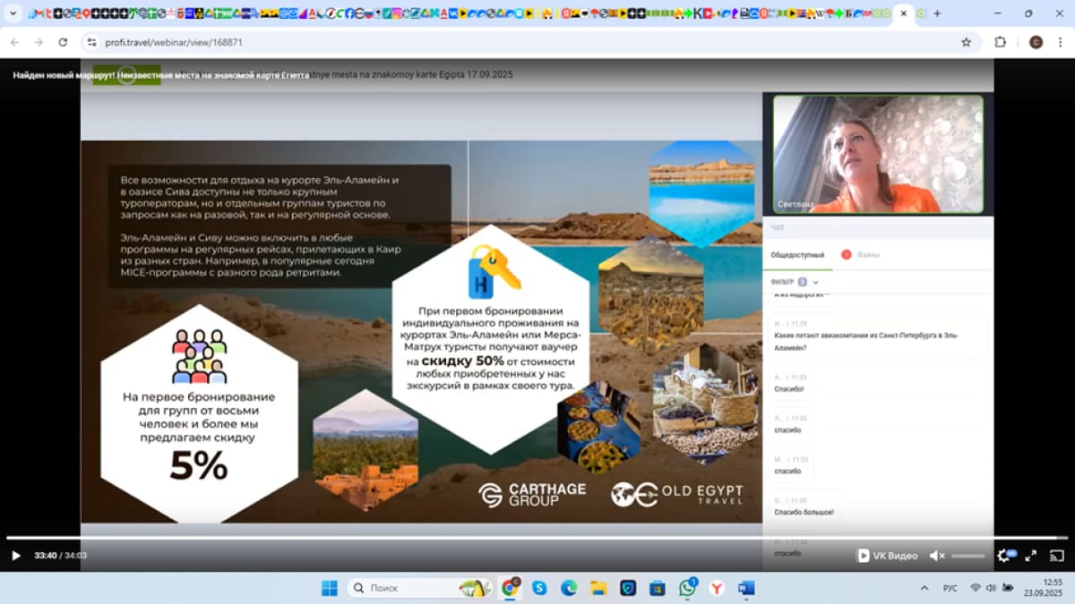This screenshot has width=1075, height=604.
Task: Reload the webinar page
Action: tap(63, 42)
